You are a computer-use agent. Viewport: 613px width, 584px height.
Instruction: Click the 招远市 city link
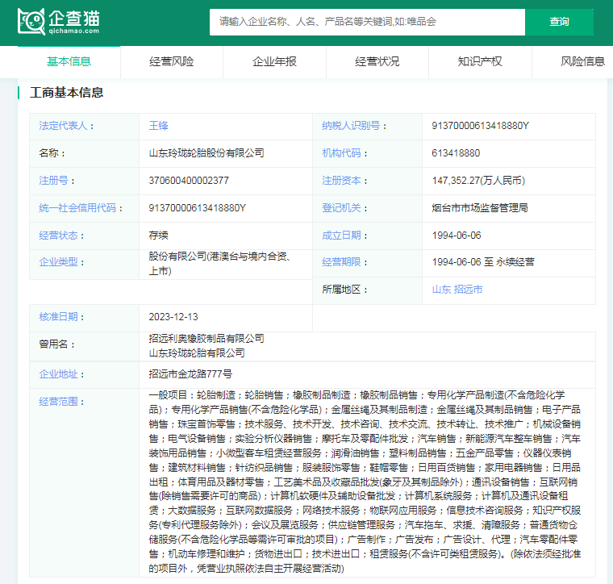(x=468, y=290)
